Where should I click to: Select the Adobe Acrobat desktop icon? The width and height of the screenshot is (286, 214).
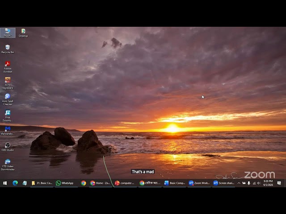coord(8,67)
